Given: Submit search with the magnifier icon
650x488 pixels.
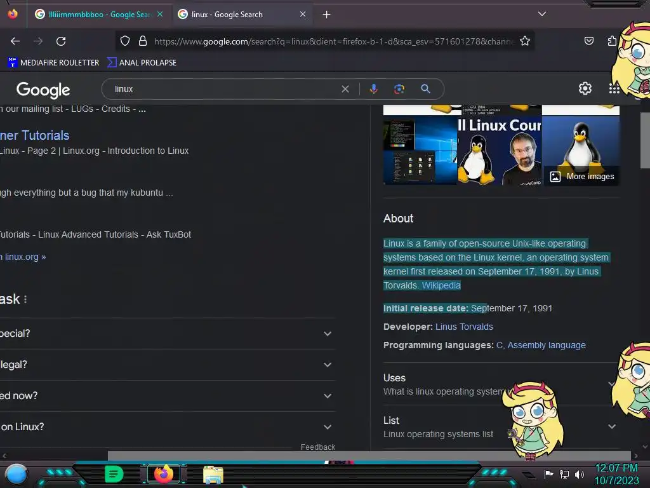Looking at the screenshot, I should pyautogui.click(x=425, y=89).
